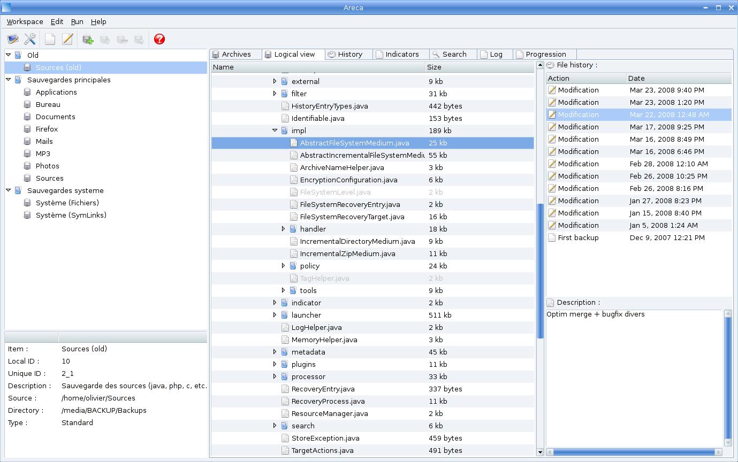Select the Sauvegardes systeme group
Image resolution: width=738 pixels, height=462 pixels.
click(65, 190)
